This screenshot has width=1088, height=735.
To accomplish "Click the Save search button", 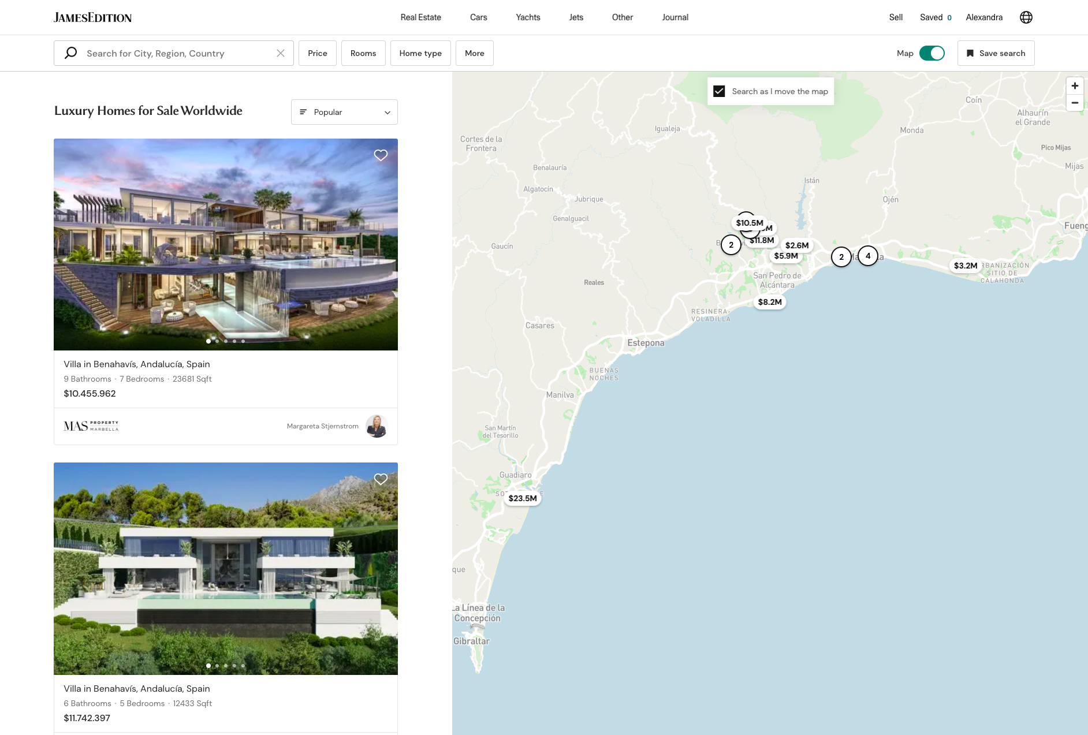I will [996, 53].
